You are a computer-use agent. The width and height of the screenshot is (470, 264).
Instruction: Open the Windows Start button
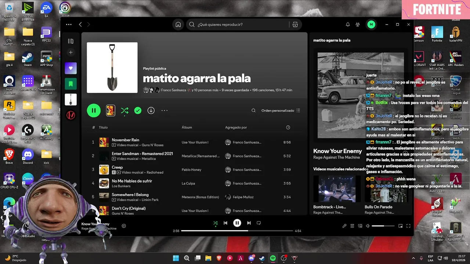click(x=176, y=258)
